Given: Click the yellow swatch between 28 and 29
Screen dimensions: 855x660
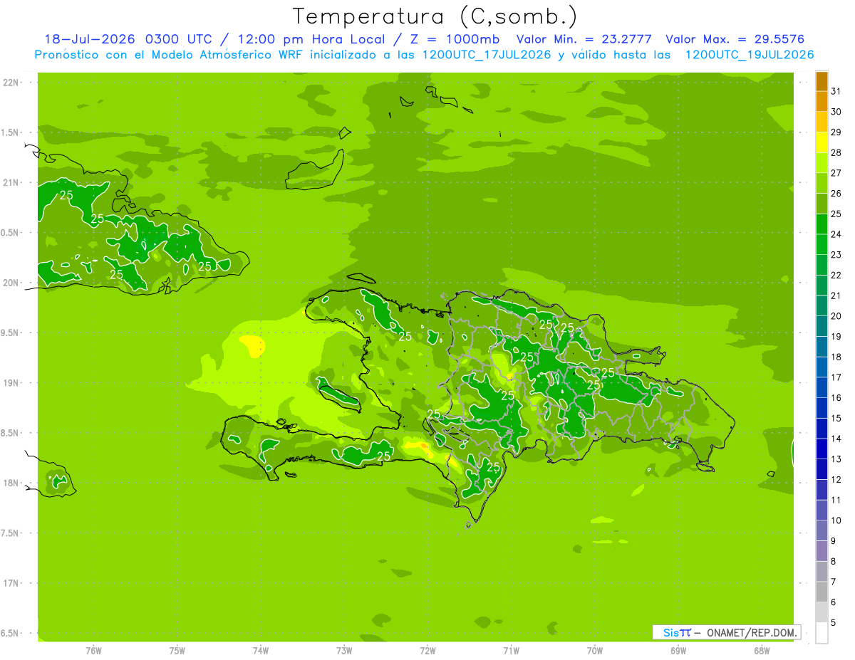Looking at the screenshot, I should [822, 142].
